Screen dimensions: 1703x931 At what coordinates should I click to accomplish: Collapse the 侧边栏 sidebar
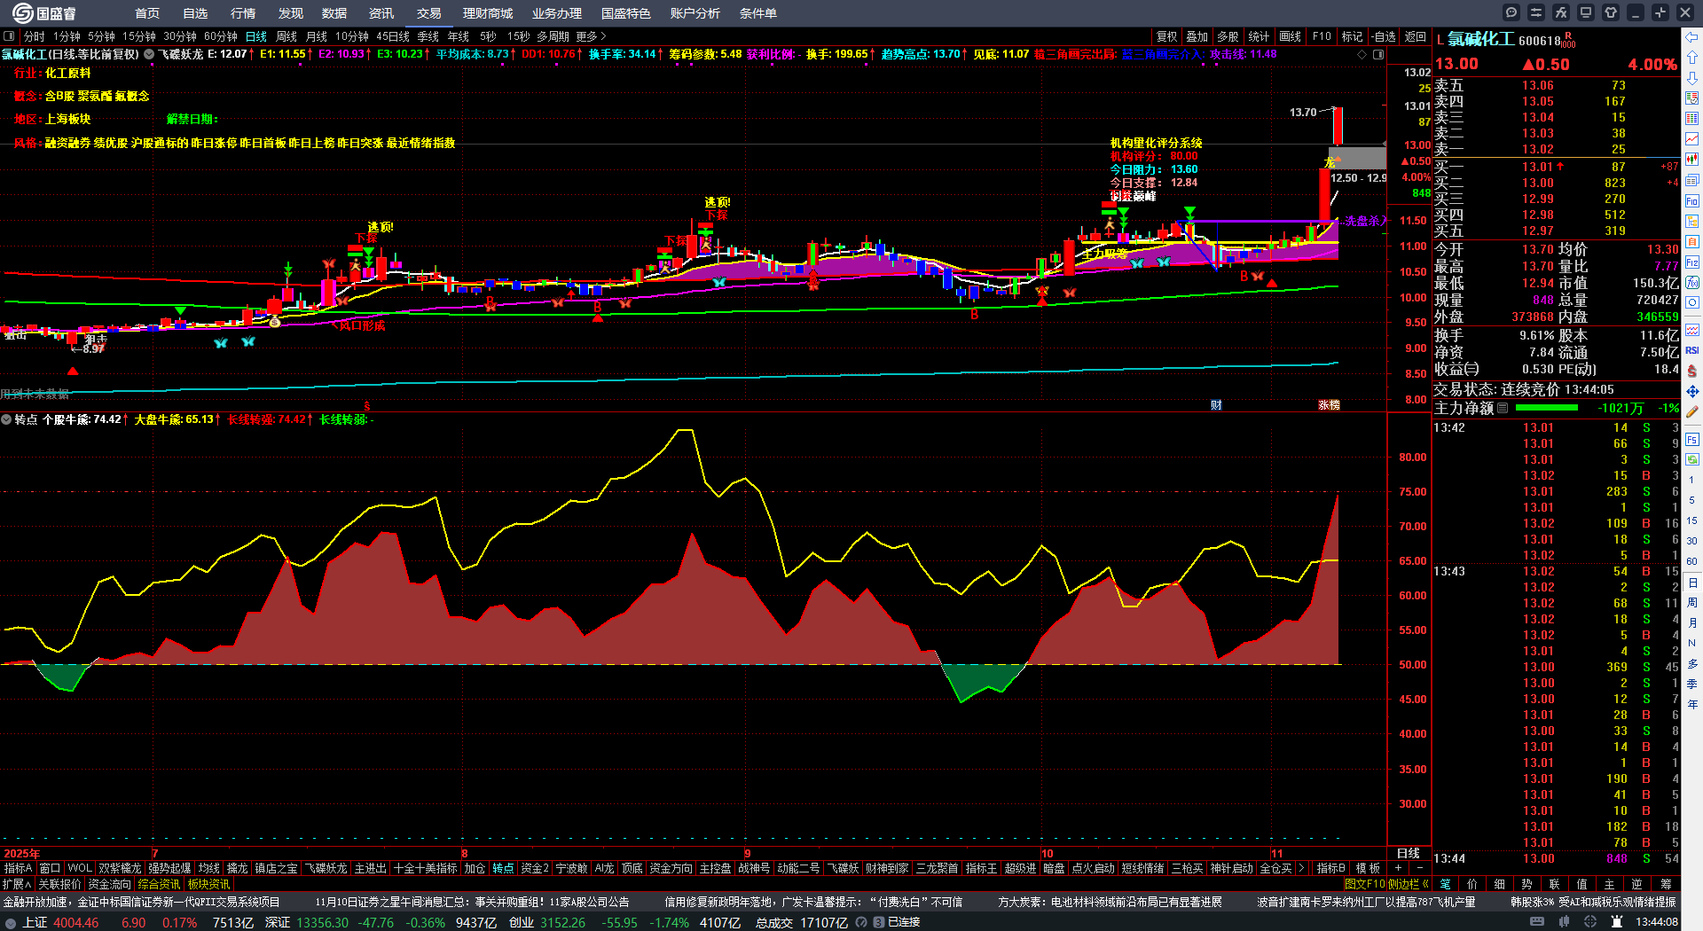point(1408,884)
